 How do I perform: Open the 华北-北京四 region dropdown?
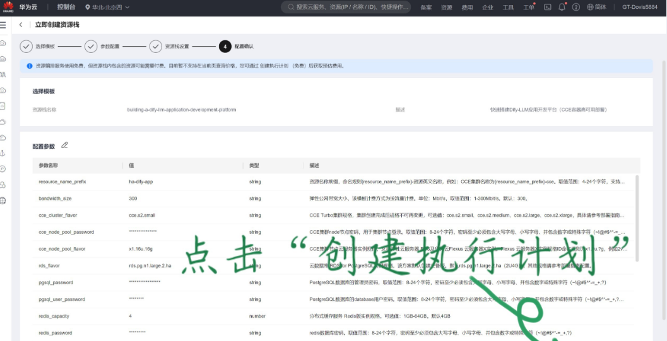click(107, 7)
